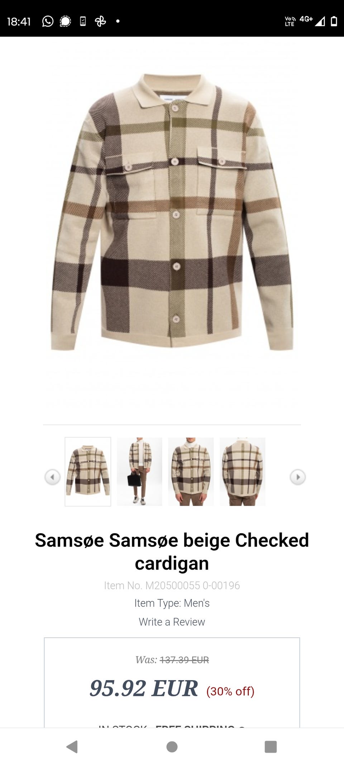Tap the Item Type: Men's link
The width and height of the screenshot is (344, 766).
(x=172, y=603)
